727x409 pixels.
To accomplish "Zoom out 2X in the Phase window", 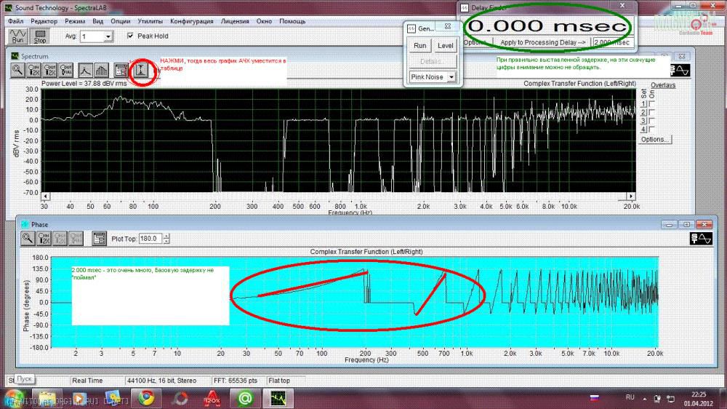I will [60, 238].
